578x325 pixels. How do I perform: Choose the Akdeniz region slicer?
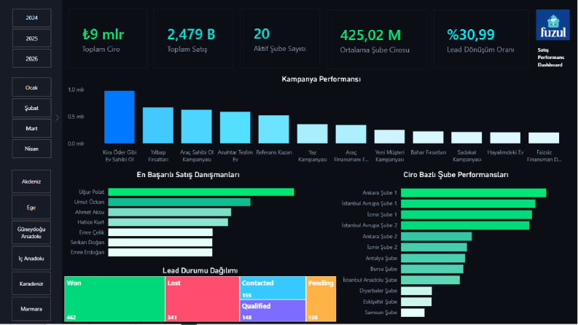pos(31,181)
